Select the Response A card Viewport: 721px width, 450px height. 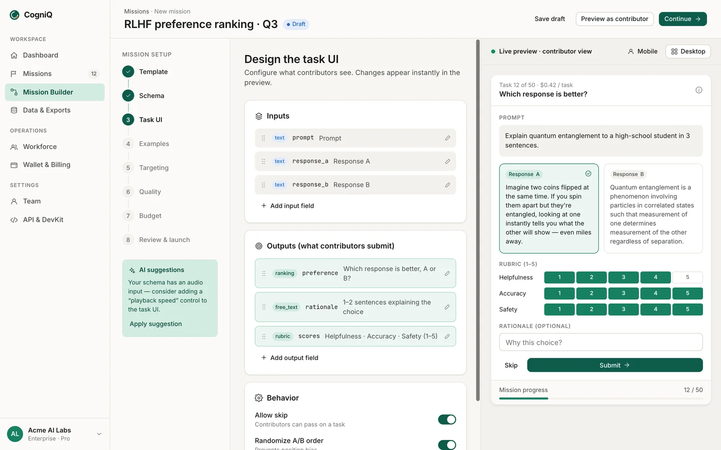(x=549, y=208)
